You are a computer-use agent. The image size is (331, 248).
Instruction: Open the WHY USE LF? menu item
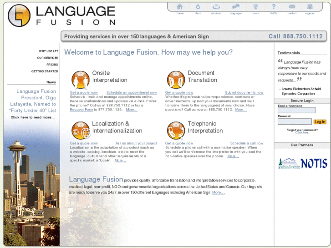tap(48, 51)
